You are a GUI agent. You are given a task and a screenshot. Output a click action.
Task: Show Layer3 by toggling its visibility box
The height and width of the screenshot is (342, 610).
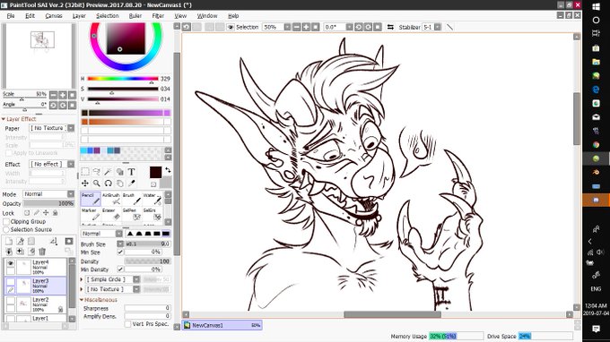coord(11,282)
